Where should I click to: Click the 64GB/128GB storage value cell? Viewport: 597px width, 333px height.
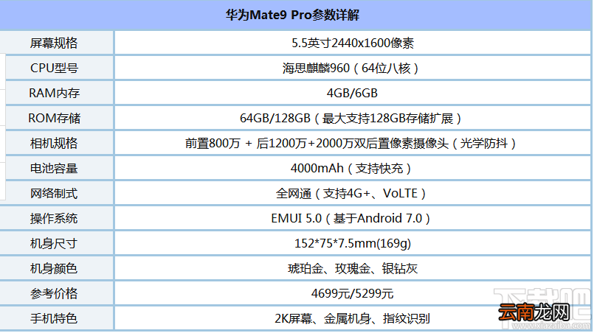353,118
